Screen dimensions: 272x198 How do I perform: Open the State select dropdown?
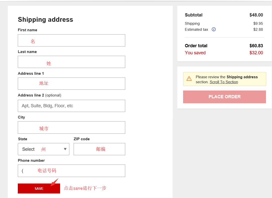click(x=44, y=149)
